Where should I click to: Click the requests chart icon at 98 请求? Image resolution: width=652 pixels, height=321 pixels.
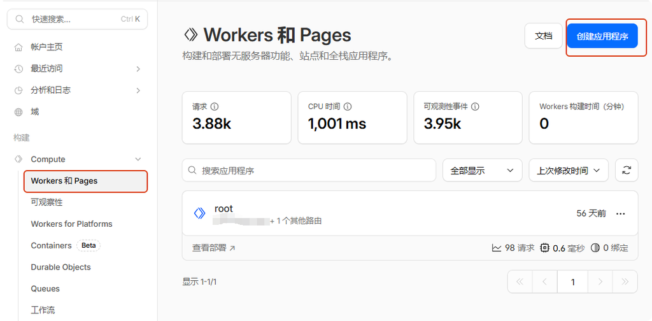click(497, 248)
